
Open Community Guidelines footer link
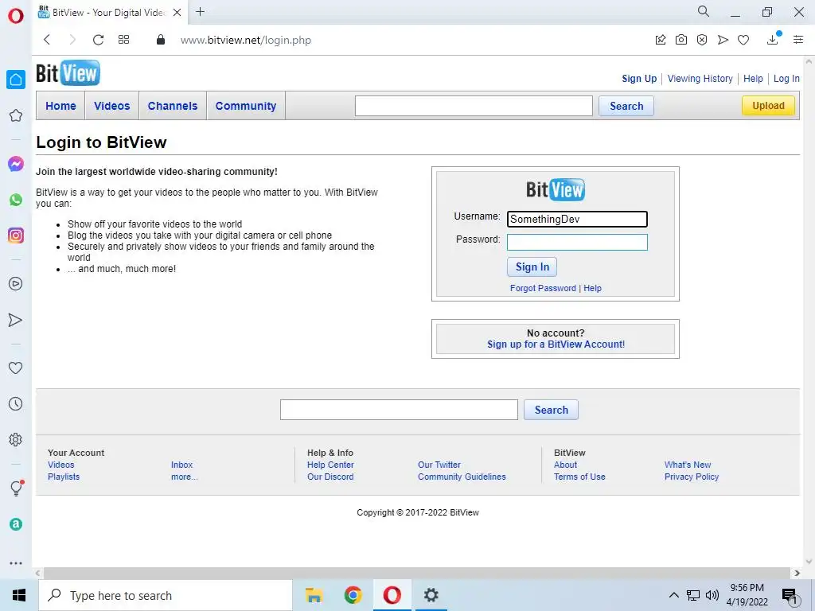462,477
